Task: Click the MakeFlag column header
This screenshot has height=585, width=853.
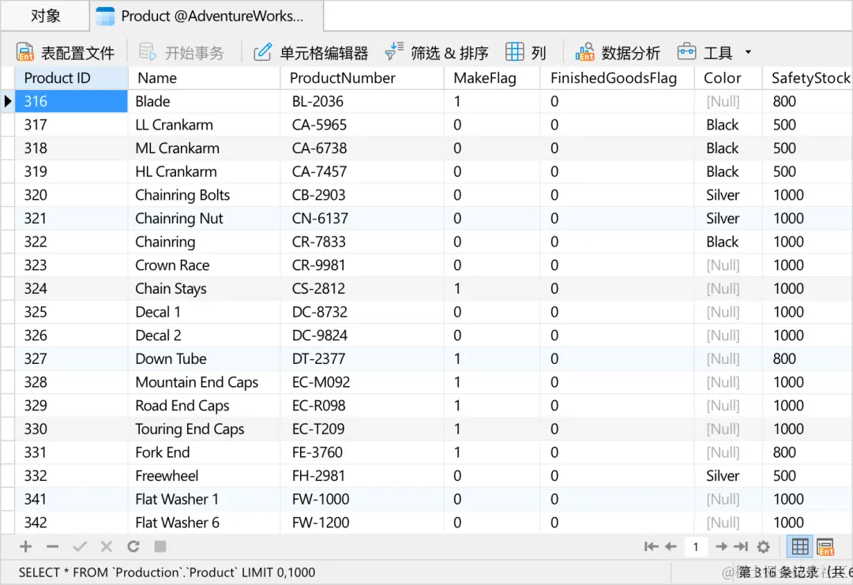Action: point(492,77)
